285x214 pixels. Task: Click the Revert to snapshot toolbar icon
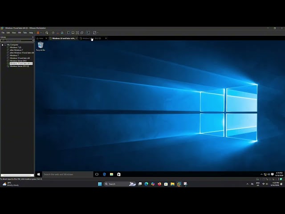(57, 33)
